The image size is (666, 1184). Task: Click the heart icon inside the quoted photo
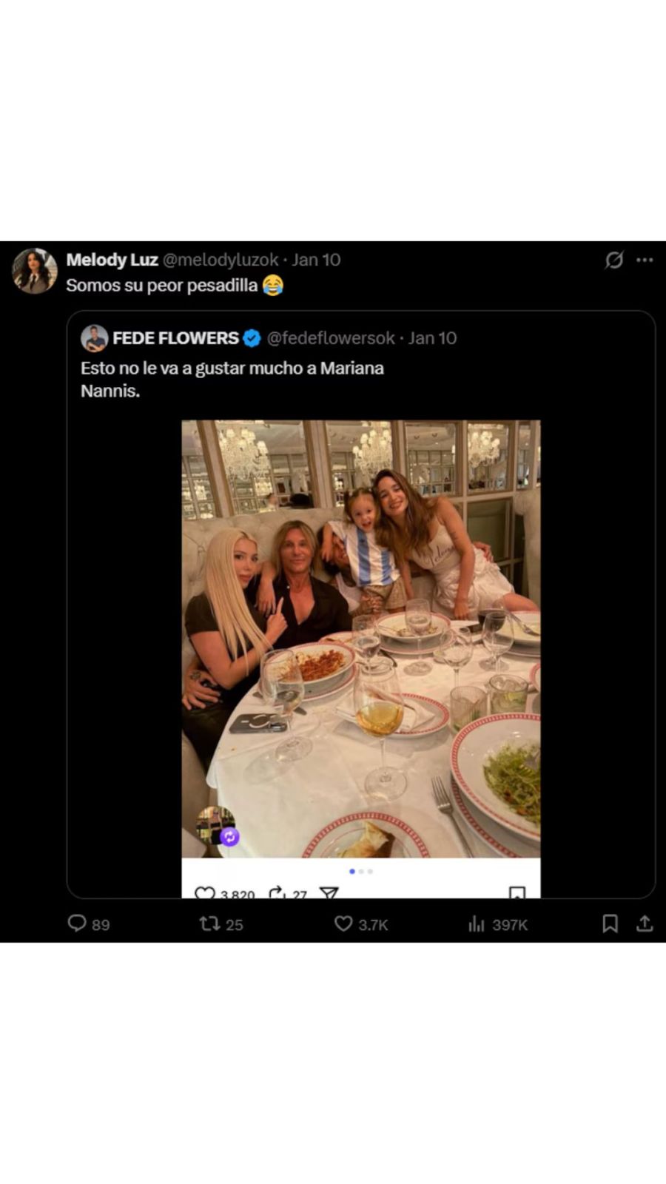coord(204,893)
